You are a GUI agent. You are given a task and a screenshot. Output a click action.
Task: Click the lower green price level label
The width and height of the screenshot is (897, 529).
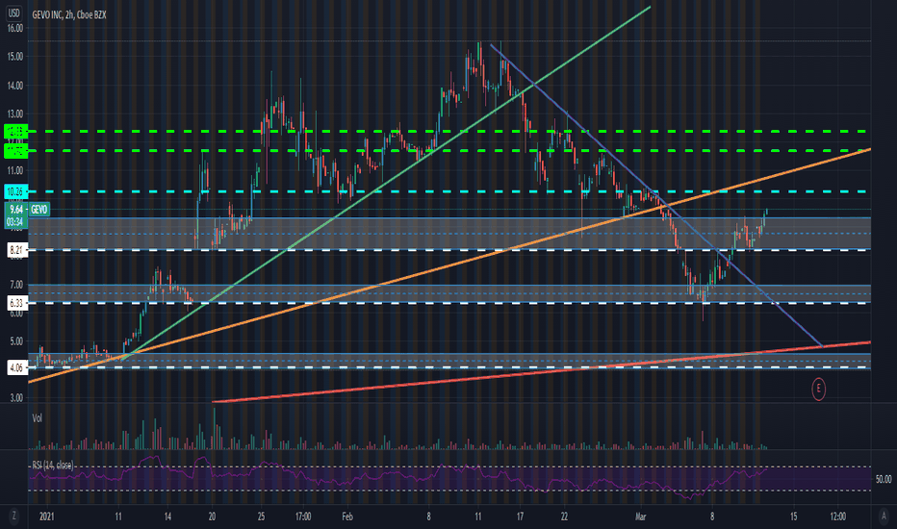(x=15, y=151)
